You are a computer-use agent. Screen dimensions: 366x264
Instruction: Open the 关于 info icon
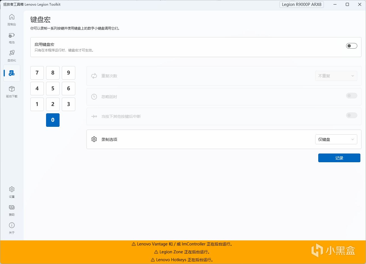[x=12, y=225]
